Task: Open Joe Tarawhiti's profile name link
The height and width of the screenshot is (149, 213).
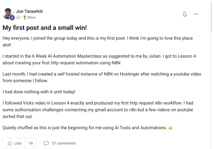Action: coord(29,11)
